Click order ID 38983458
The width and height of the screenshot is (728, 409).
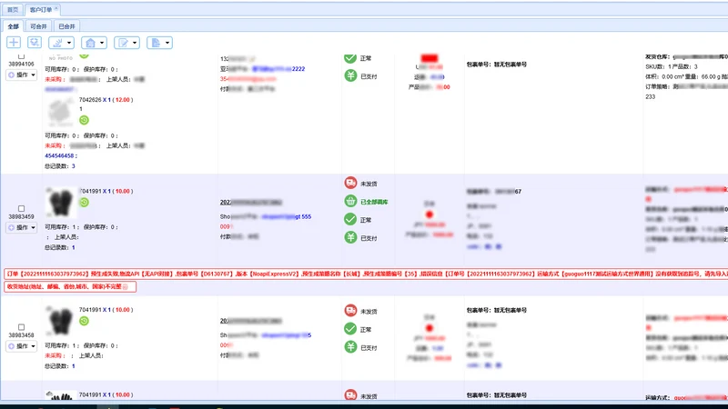point(21,334)
